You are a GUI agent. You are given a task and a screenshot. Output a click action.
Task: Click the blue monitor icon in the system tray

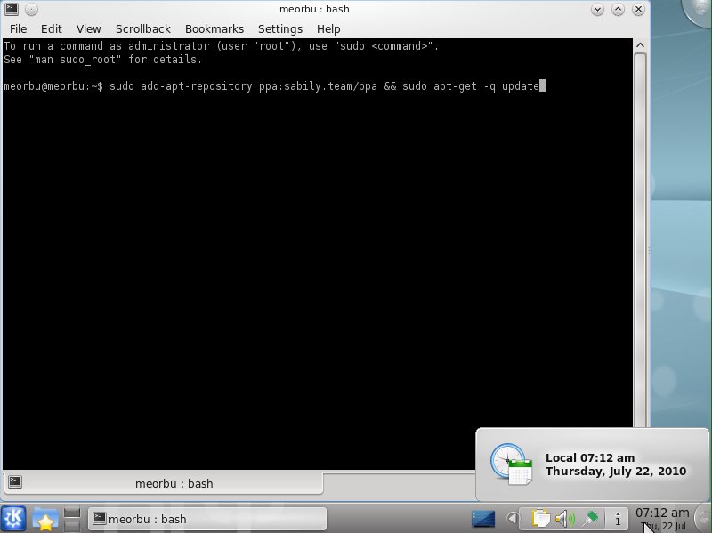[483, 518]
